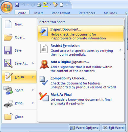Choose New... from the Office menu
The width and height of the screenshot is (128, 132).
tap(19, 24)
